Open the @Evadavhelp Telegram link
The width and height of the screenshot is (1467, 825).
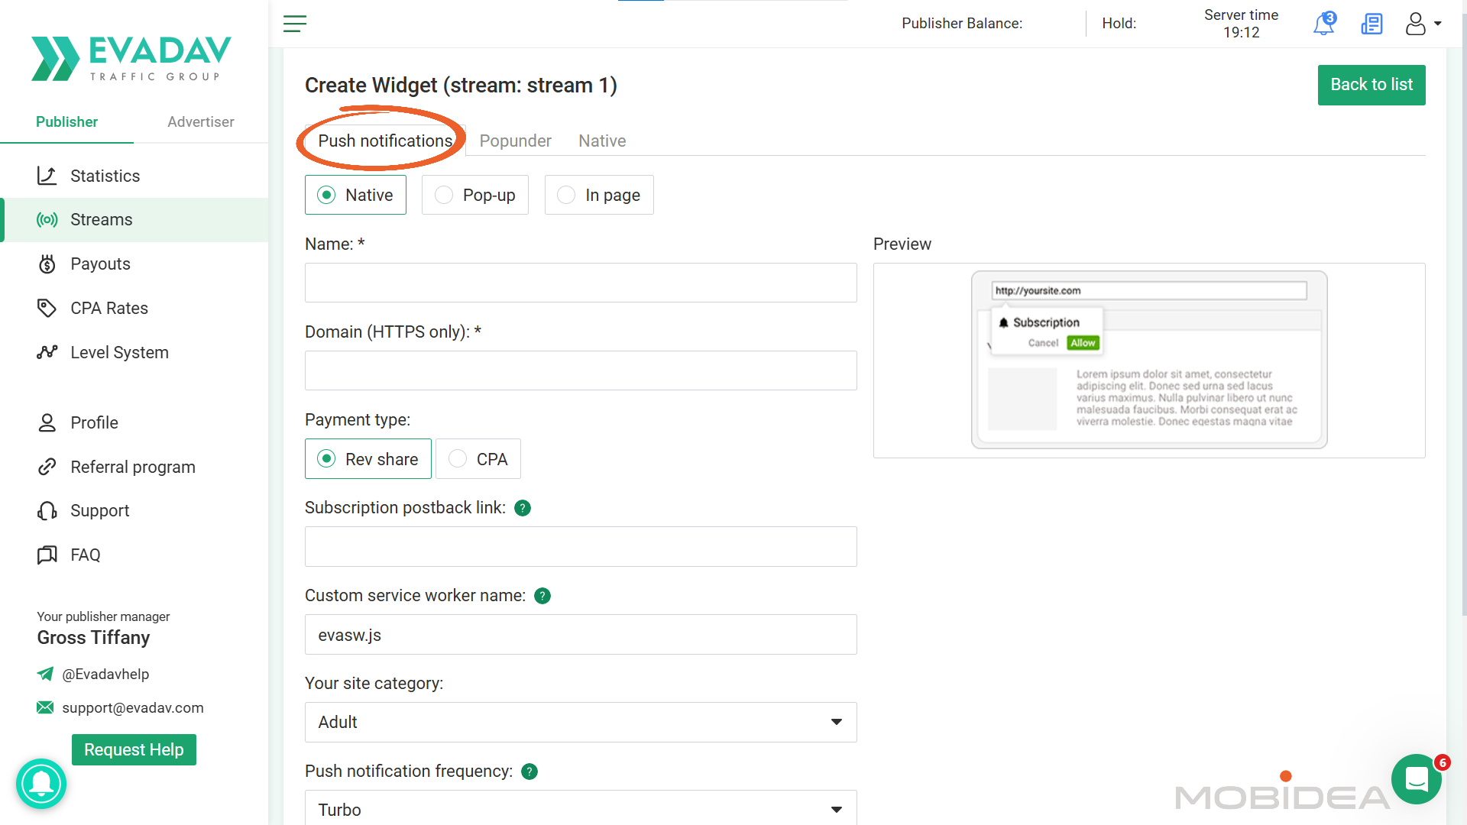tap(93, 674)
